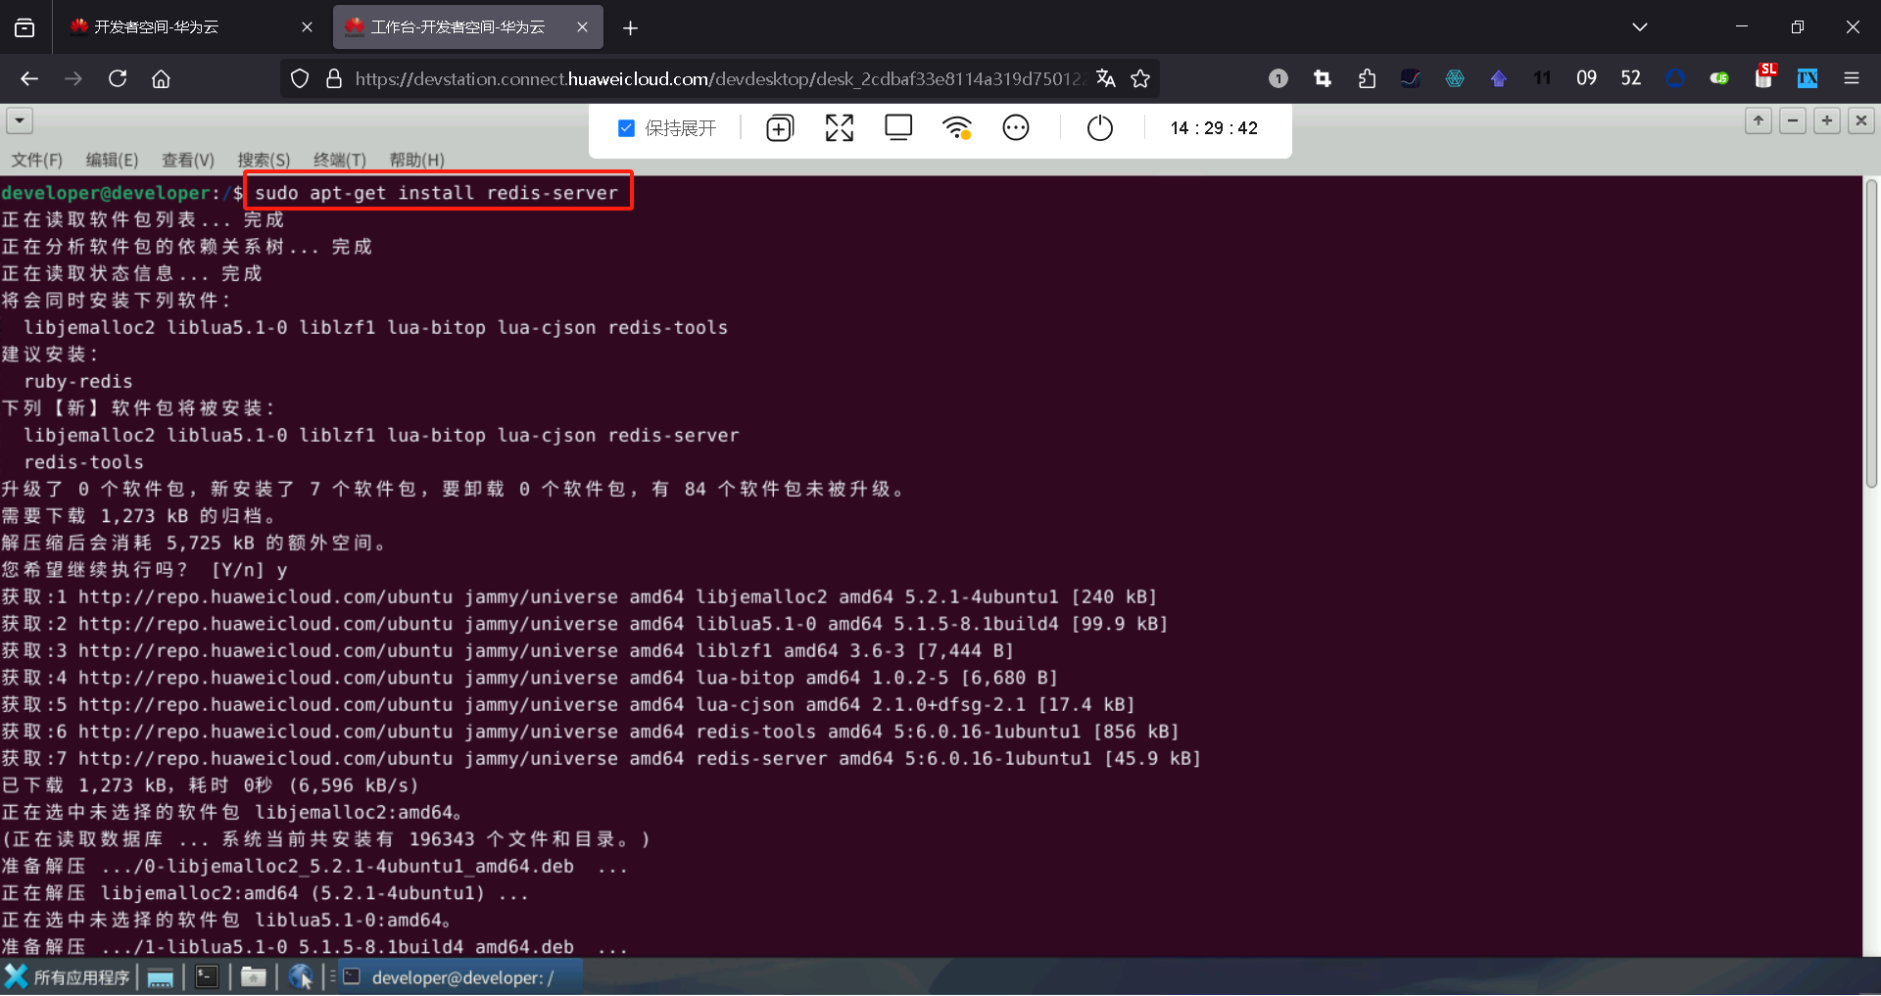Focus the devstation URL address bar
1881x996 pixels.
[718, 78]
